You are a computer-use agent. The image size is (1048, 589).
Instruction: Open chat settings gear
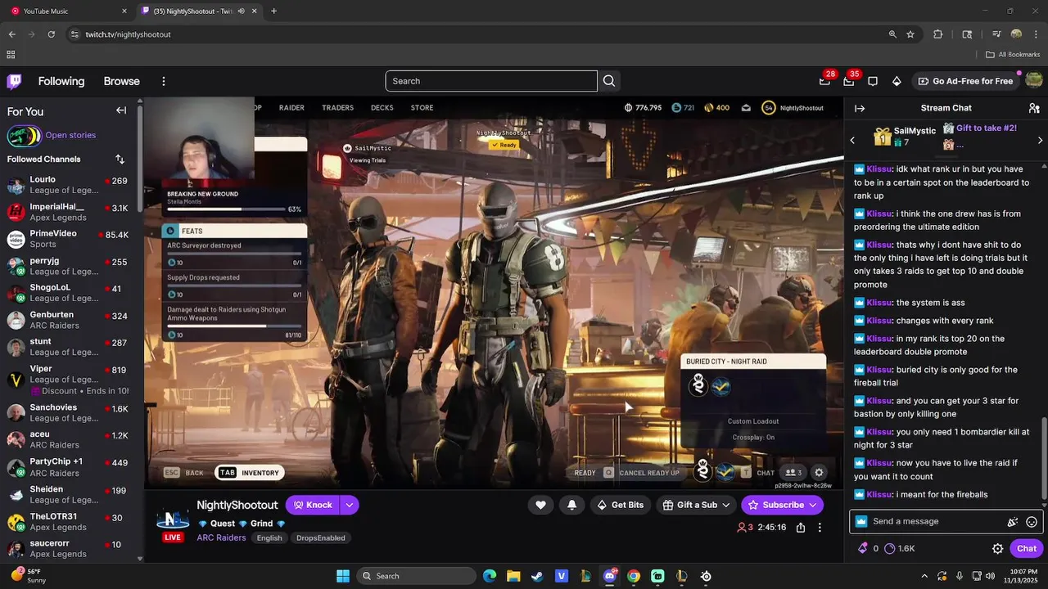coord(998,549)
